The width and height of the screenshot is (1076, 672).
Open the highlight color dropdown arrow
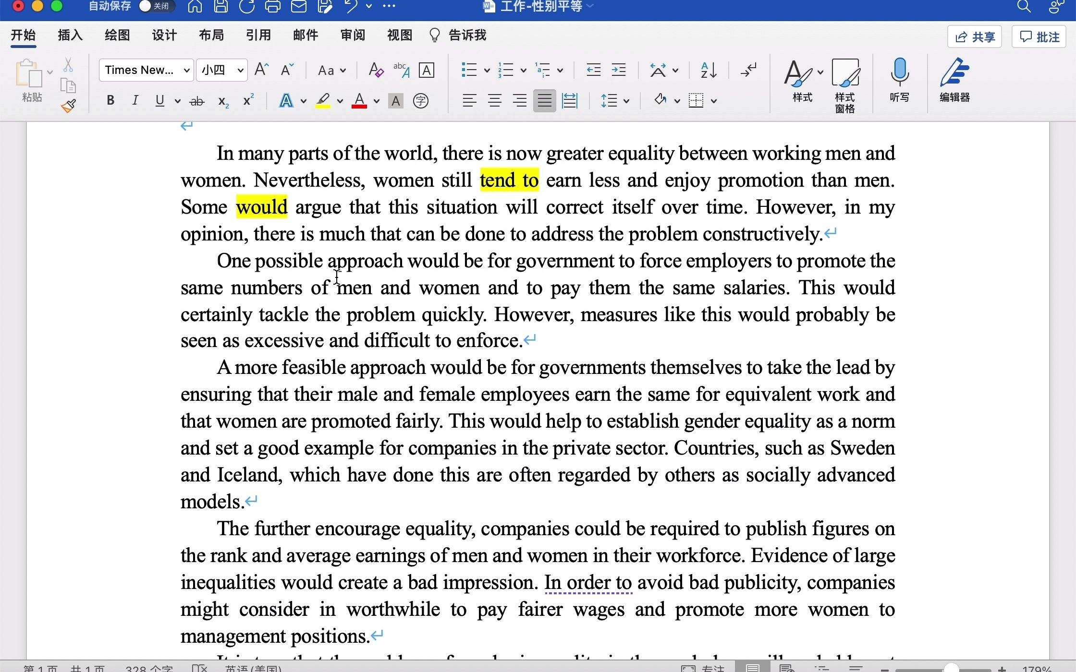click(340, 101)
